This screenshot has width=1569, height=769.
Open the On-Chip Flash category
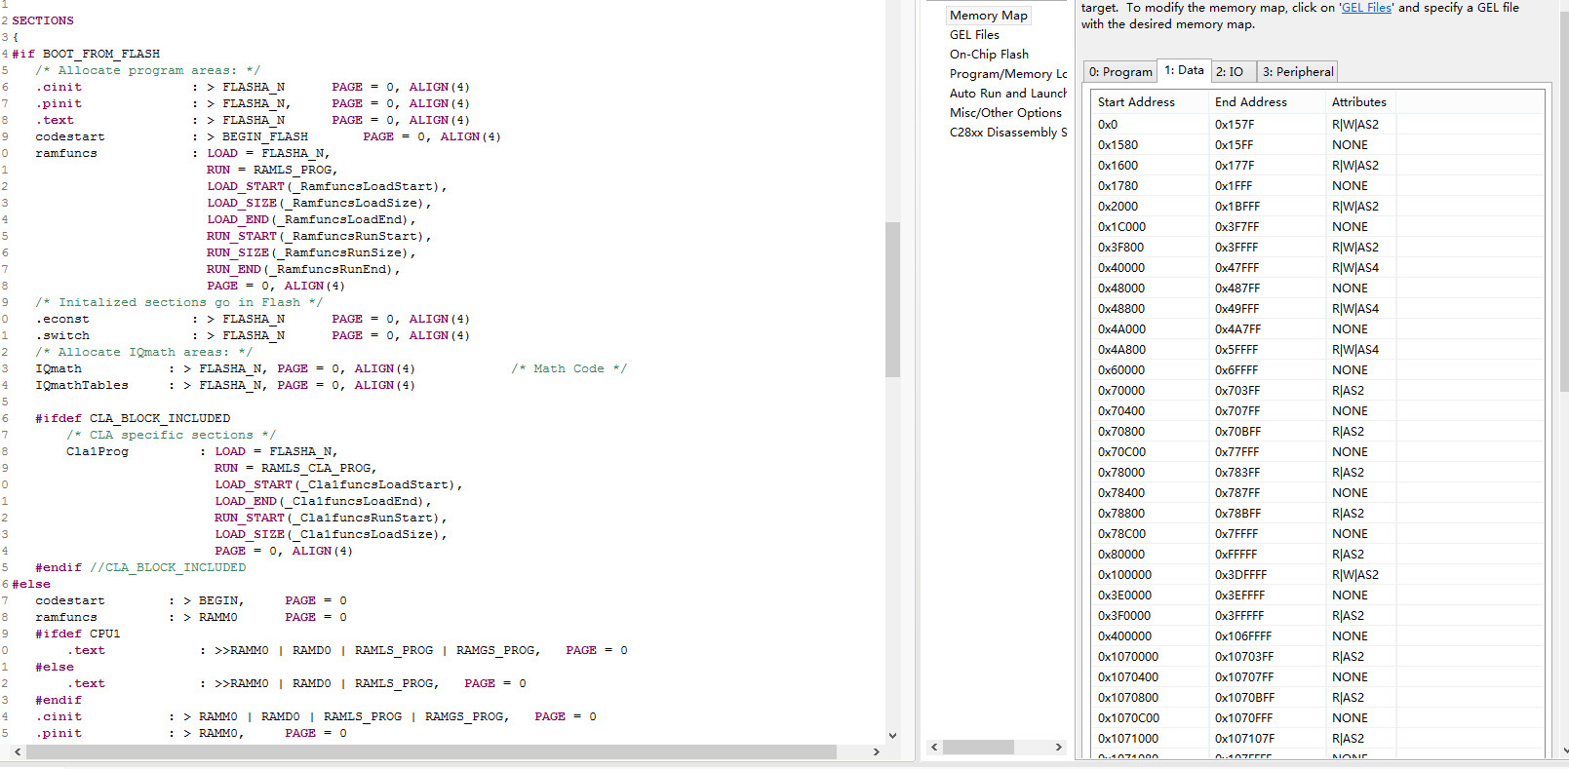(989, 55)
